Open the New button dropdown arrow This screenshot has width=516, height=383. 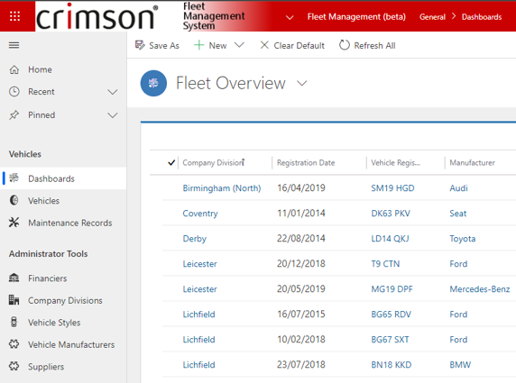click(239, 45)
